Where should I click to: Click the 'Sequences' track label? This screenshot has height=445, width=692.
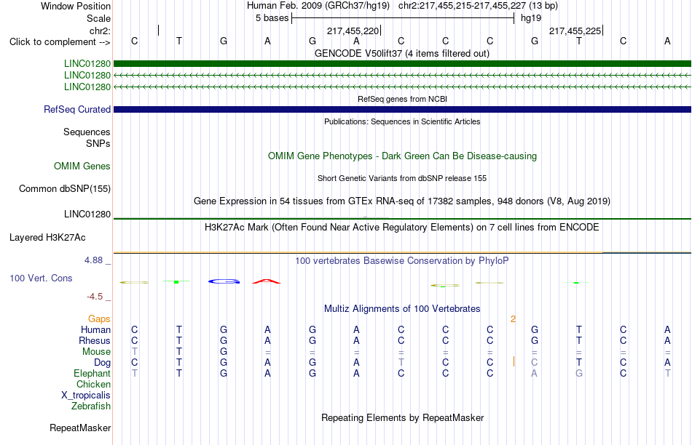click(87, 132)
